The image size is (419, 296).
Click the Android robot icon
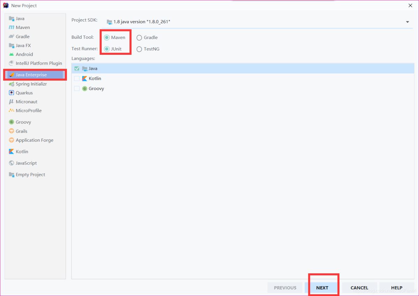[x=12, y=54]
